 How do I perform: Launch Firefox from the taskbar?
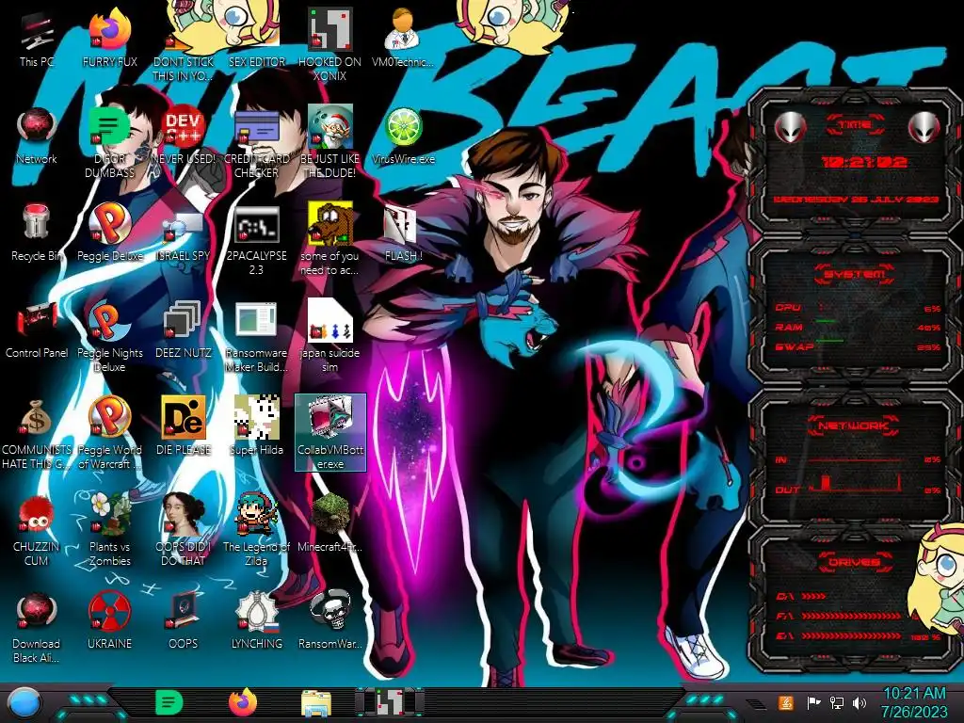(x=243, y=702)
